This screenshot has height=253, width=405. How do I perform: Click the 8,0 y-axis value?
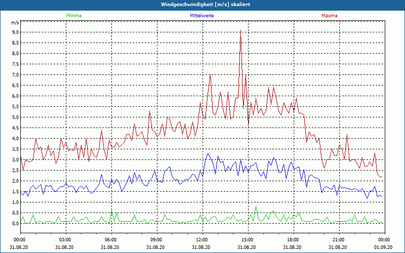15,54
